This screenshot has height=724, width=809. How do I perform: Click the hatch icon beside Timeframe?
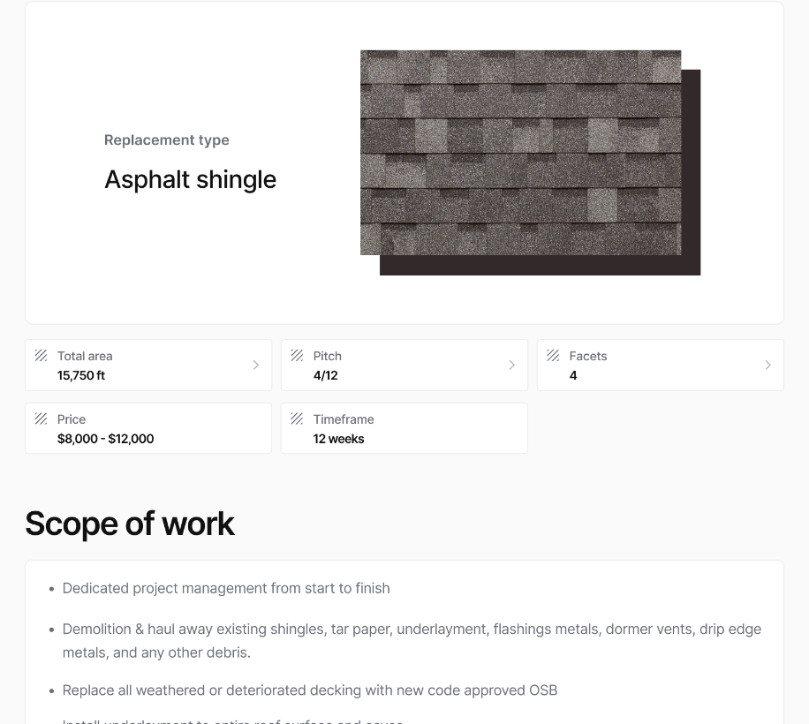click(x=297, y=419)
